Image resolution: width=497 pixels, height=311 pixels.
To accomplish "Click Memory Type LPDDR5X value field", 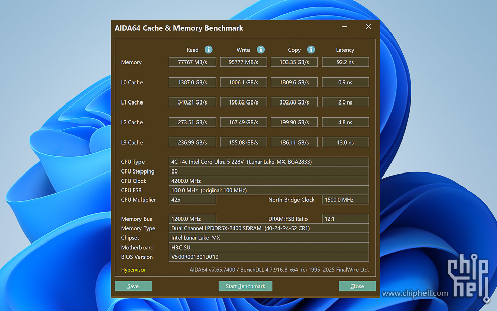I will (269, 228).
